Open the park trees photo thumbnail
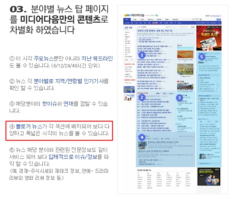Screen dimensions: 236x198 [x=185, y=69]
